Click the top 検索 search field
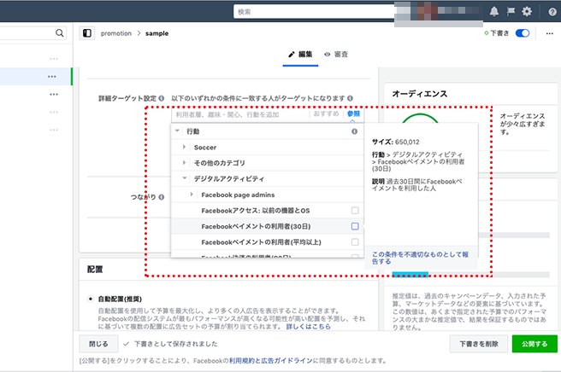This screenshot has height=372, width=561. (x=314, y=11)
